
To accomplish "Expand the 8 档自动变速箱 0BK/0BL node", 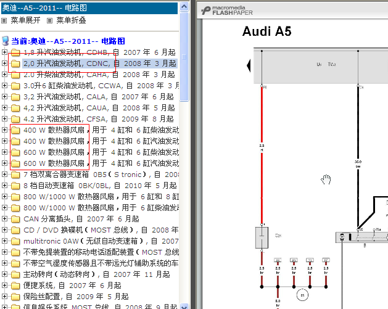I will coord(4,186).
